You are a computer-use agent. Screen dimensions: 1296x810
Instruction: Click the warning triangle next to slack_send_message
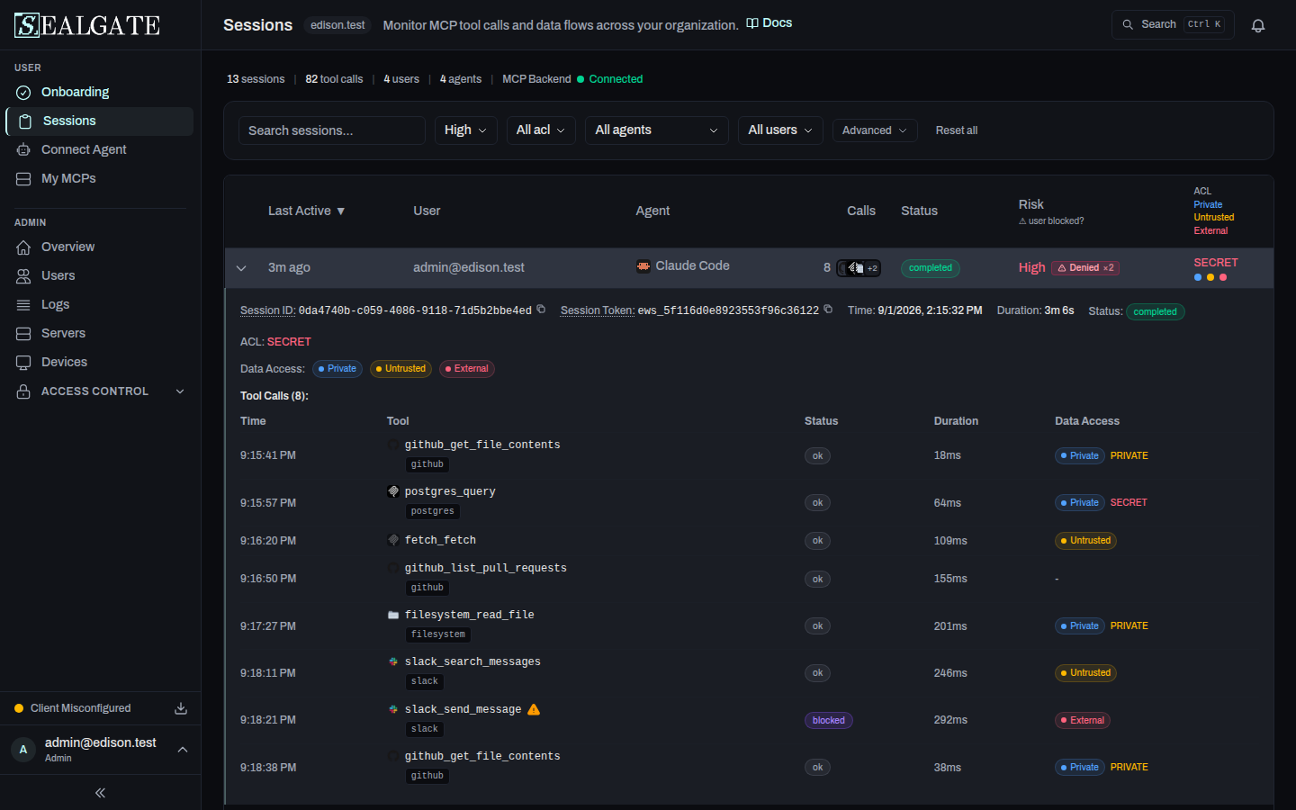pos(534,709)
